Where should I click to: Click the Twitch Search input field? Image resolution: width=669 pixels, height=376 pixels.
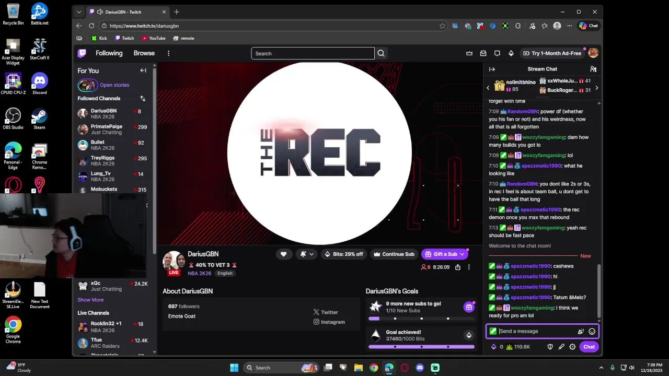(313, 53)
